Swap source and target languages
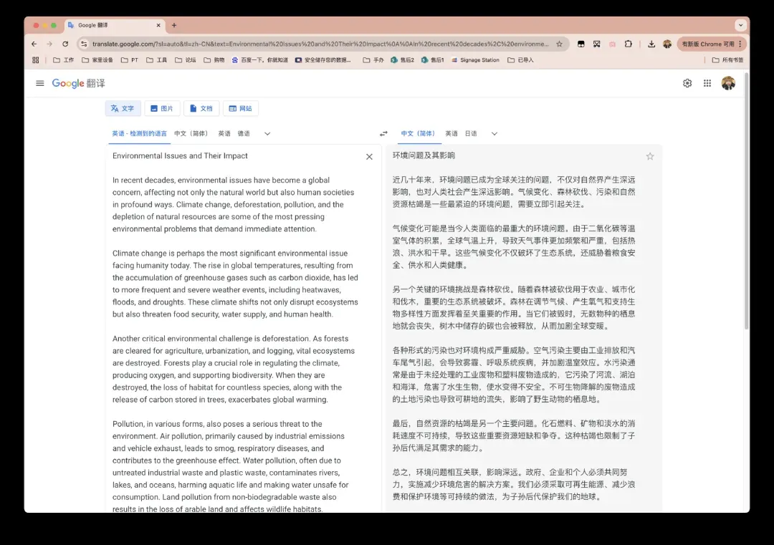 [x=383, y=134]
